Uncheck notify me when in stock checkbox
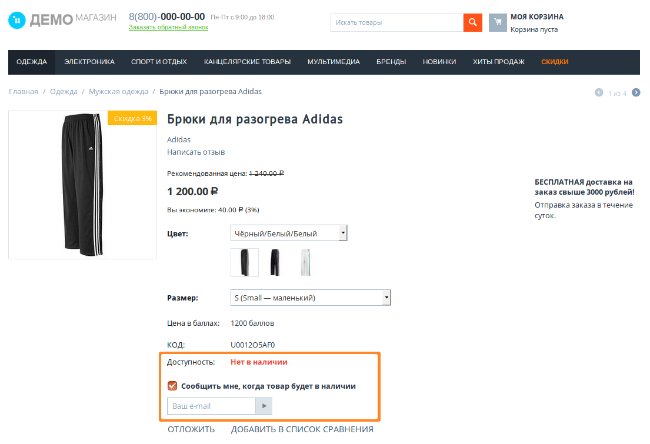 (x=172, y=386)
